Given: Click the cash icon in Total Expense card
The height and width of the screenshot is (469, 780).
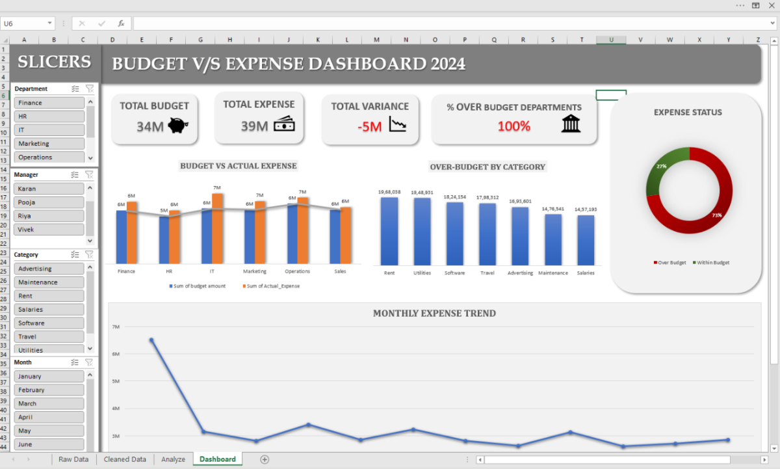Looking at the screenshot, I should (284, 124).
